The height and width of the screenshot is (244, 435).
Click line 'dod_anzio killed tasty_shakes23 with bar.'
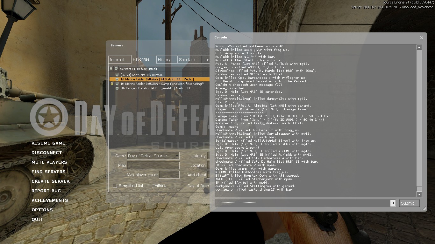tap(254, 190)
